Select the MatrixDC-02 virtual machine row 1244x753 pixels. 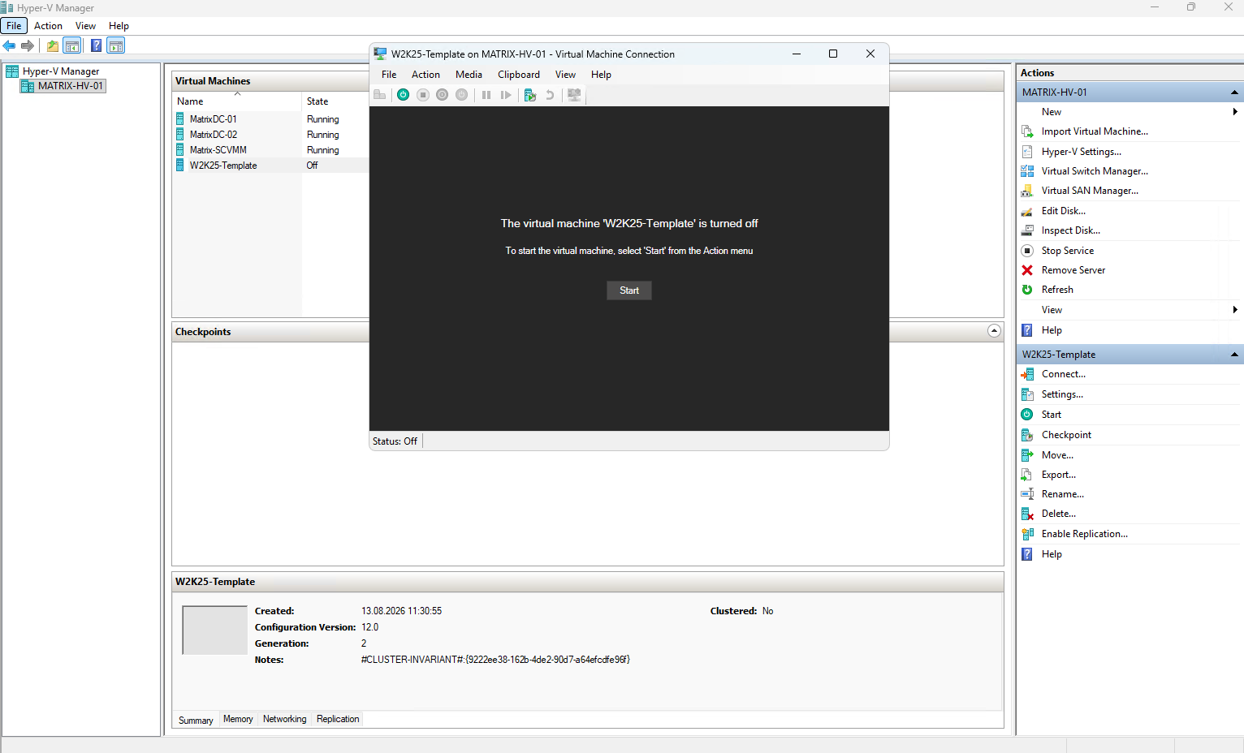(271, 135)
